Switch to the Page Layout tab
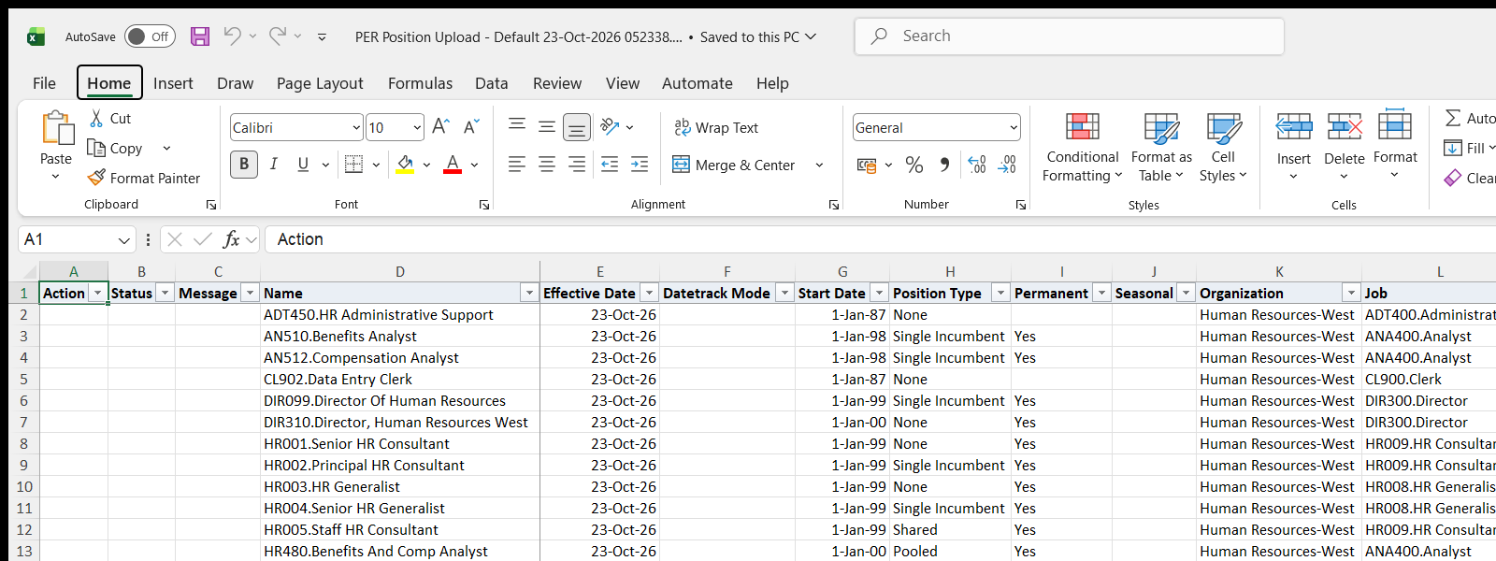 point(320,83)
